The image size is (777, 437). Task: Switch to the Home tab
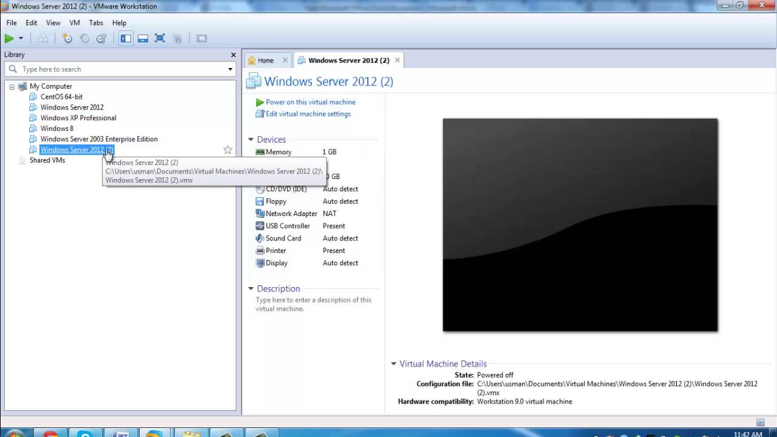coord(265,61)
